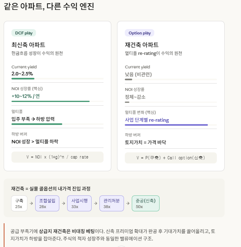Click the 입주 부족 → 하방 압력 text

click(33, 119)
